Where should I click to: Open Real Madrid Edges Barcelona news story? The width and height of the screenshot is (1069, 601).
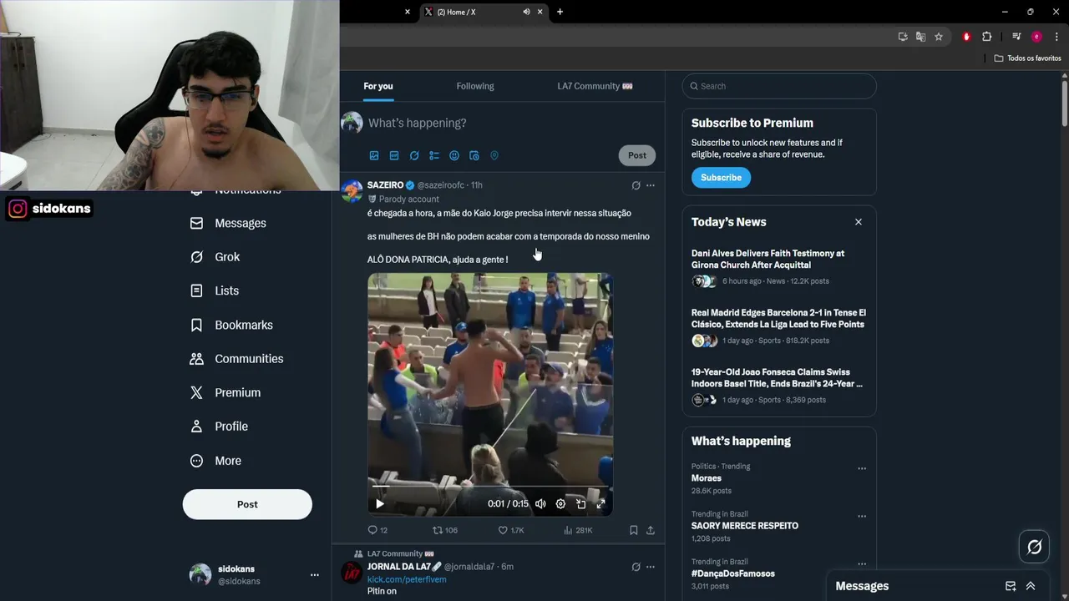point(778,326)
